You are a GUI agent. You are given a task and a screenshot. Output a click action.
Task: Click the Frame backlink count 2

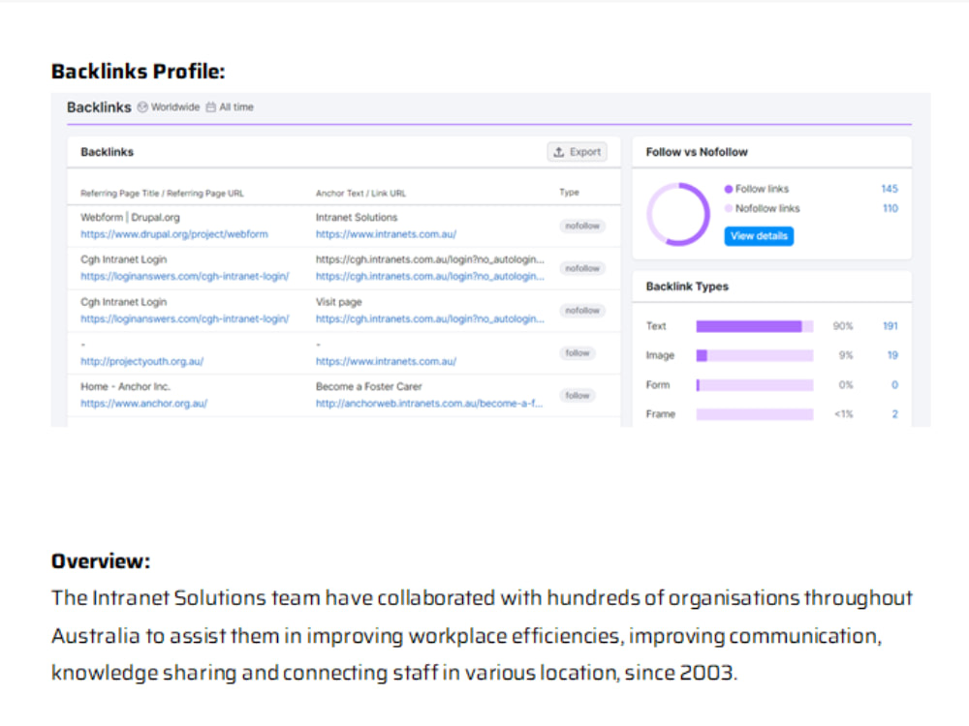(894, 414)
